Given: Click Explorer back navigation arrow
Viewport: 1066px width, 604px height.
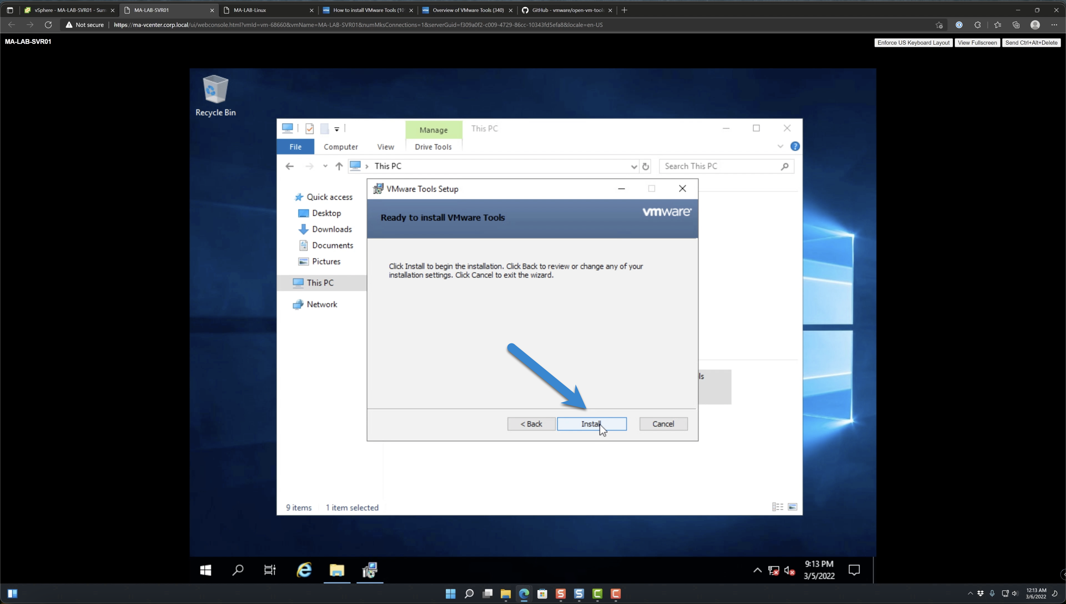Looking at the screenshot, I should pos(289,166).
